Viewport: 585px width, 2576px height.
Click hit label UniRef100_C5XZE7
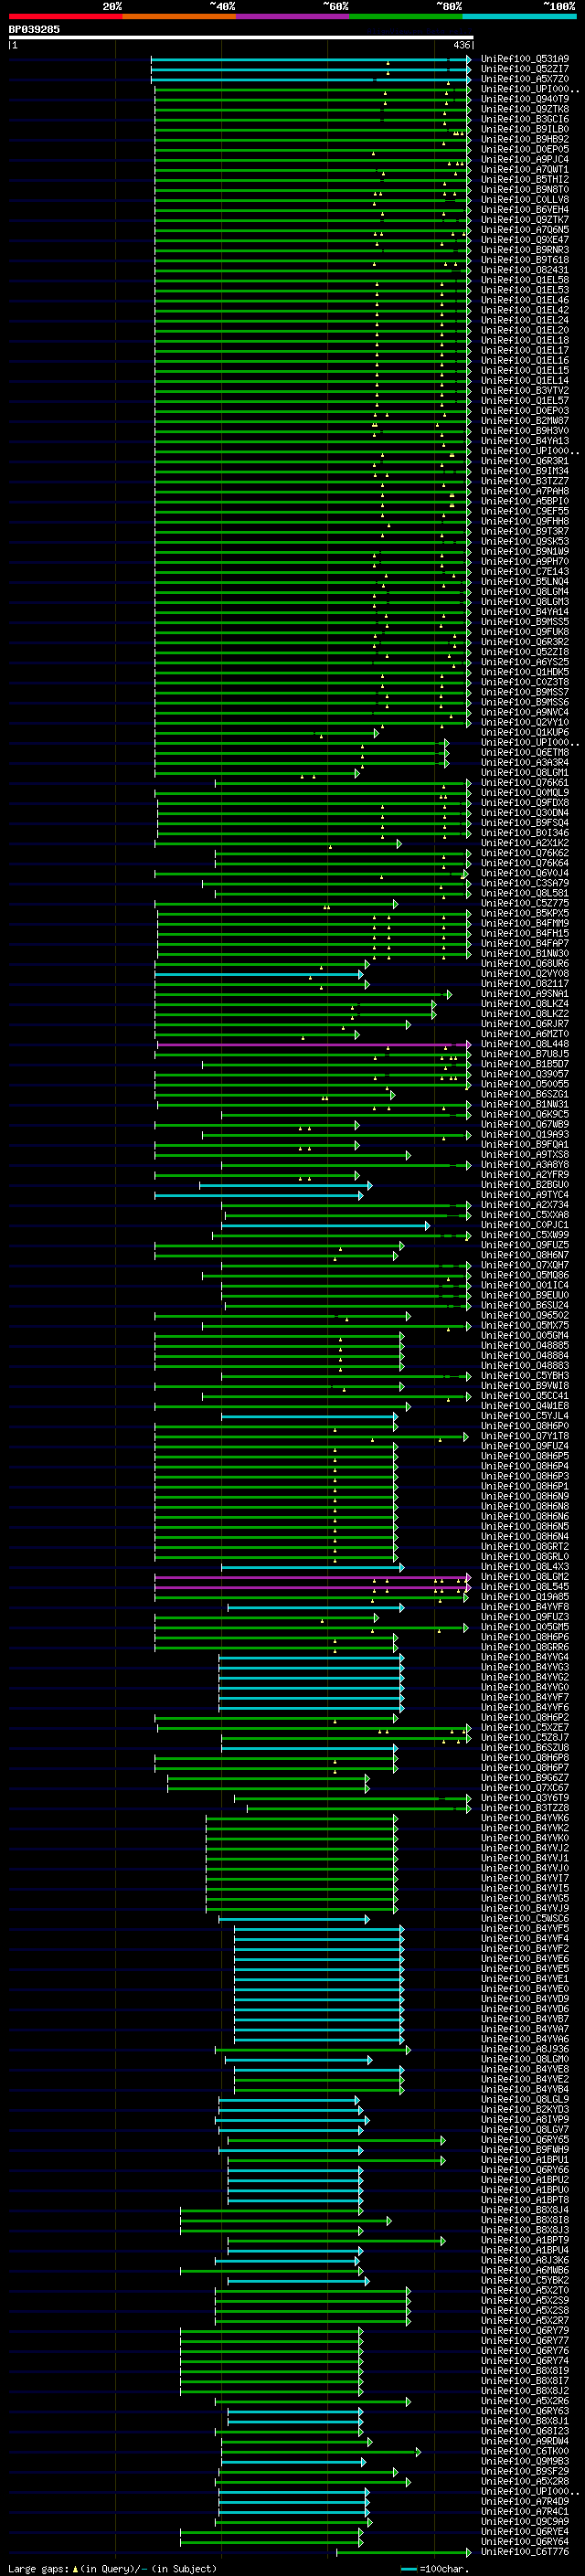pyautogui.click(x=525, y=1727)
